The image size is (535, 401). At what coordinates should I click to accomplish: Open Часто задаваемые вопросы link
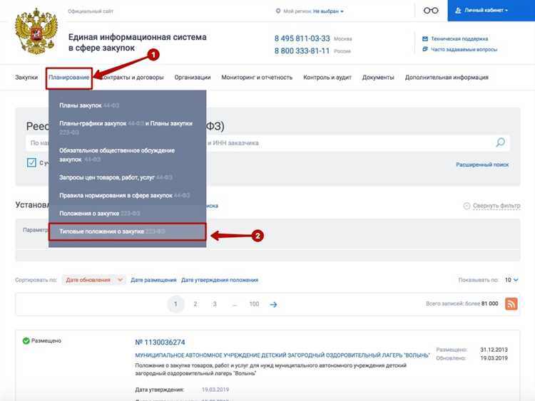464,49
